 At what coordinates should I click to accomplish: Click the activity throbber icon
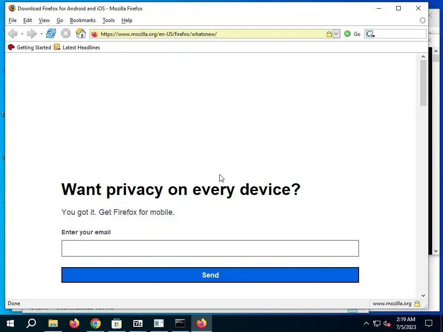pos(422,20)
